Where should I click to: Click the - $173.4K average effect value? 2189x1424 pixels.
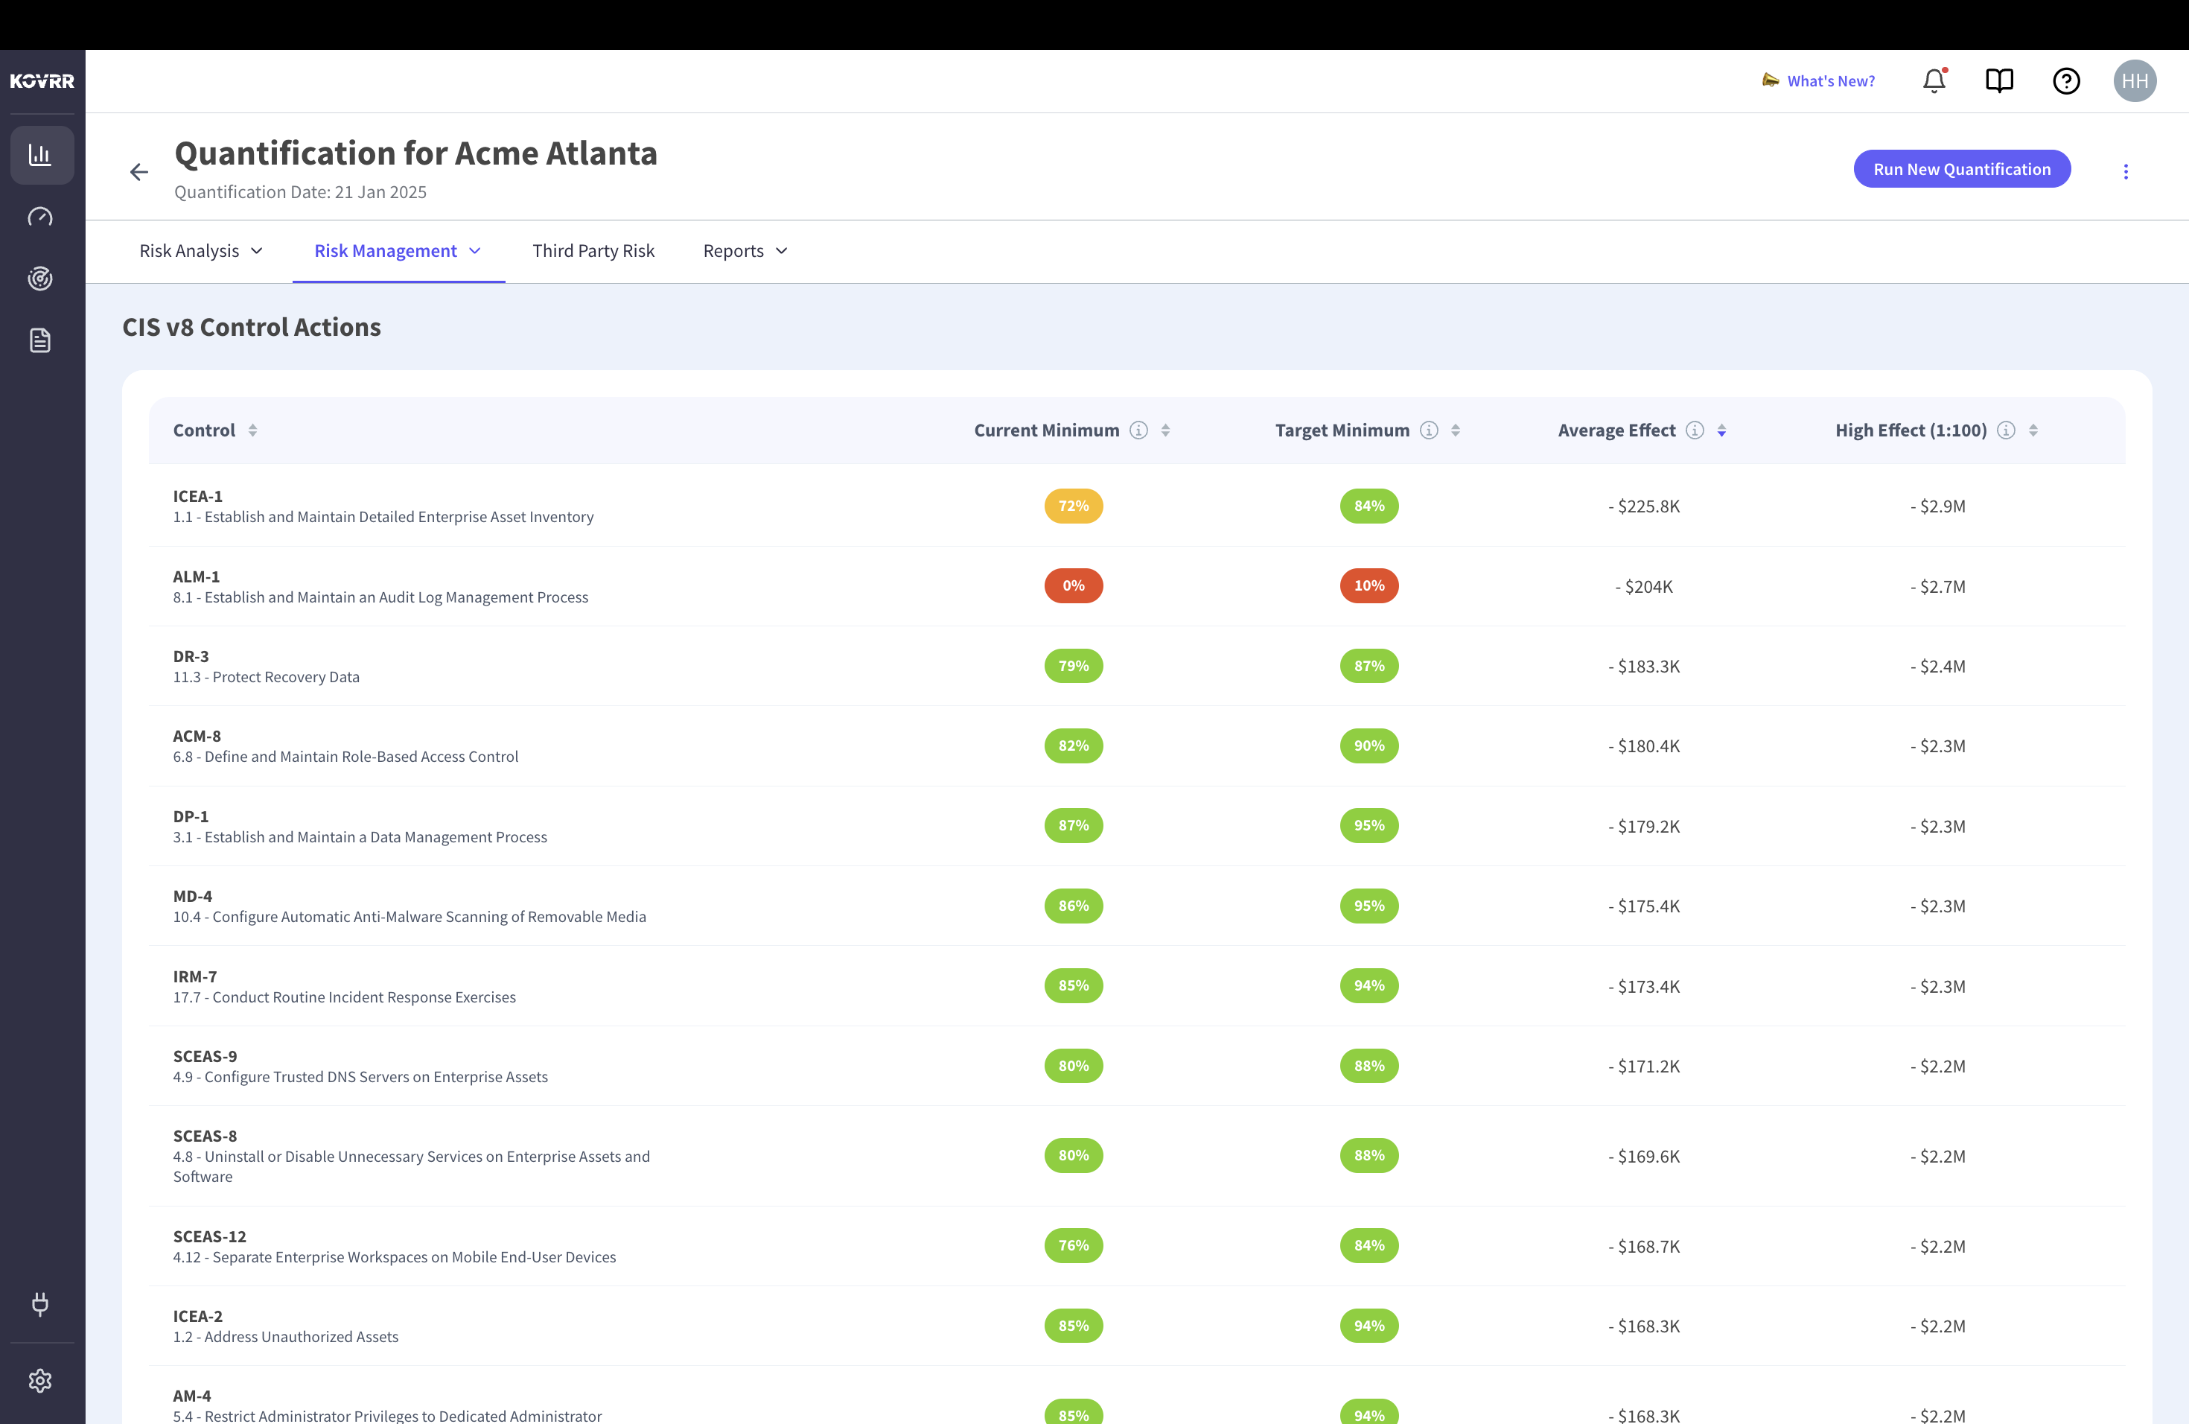(x=1643, y=987)
